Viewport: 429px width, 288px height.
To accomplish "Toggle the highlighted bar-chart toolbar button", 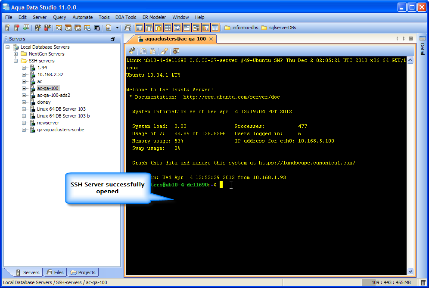I will [x=206, y=28].
